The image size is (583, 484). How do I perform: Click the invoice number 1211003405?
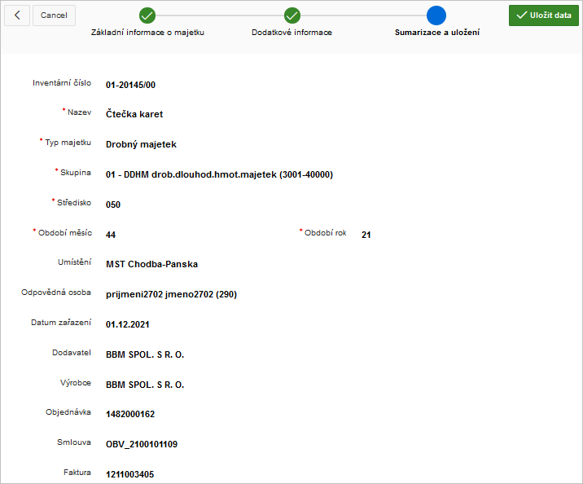click(x=129, y=474)
